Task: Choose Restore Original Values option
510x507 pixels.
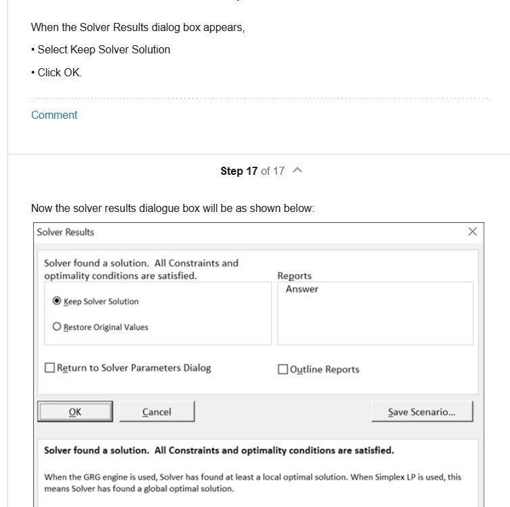Action: 57,327
